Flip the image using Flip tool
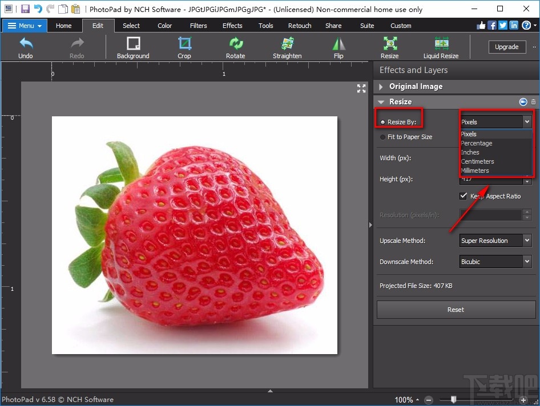 click(x=338, y=47)
